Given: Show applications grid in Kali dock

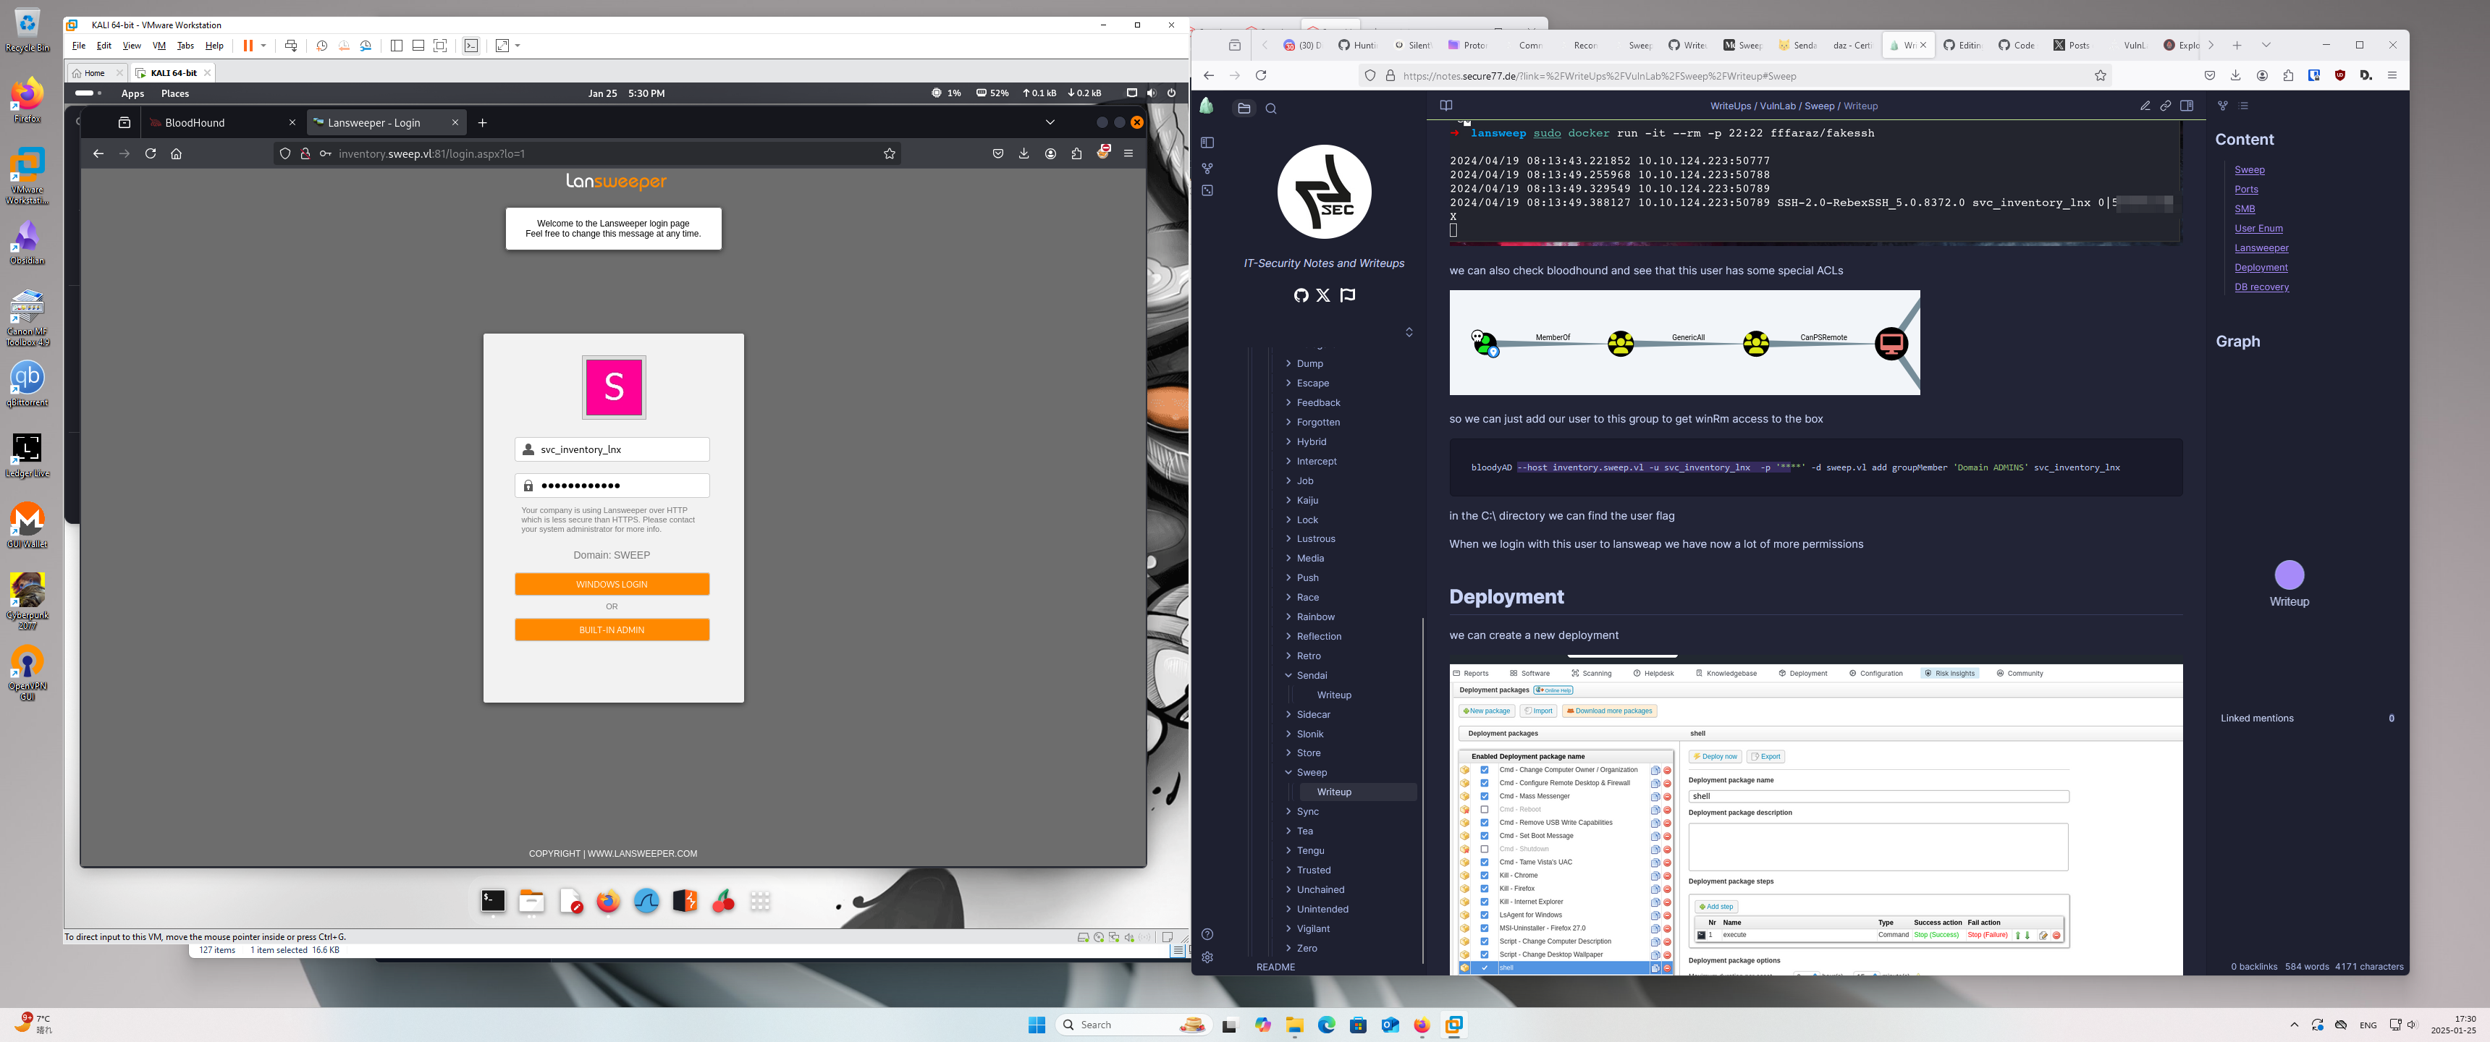Looking at the screenshot, I should tap(761, 901).
